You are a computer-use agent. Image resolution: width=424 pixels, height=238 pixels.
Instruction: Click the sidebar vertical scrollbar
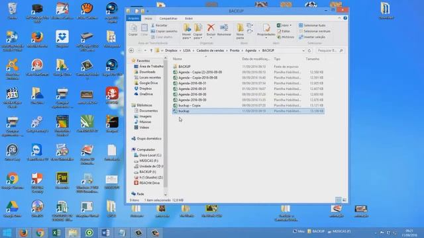[x=165, y=124]
